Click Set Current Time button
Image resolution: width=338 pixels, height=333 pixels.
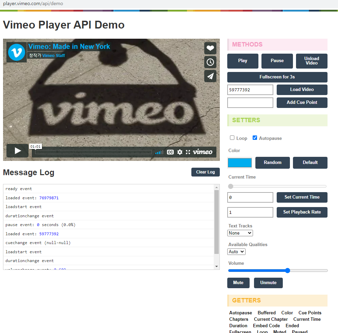click(x=302, y=197)
